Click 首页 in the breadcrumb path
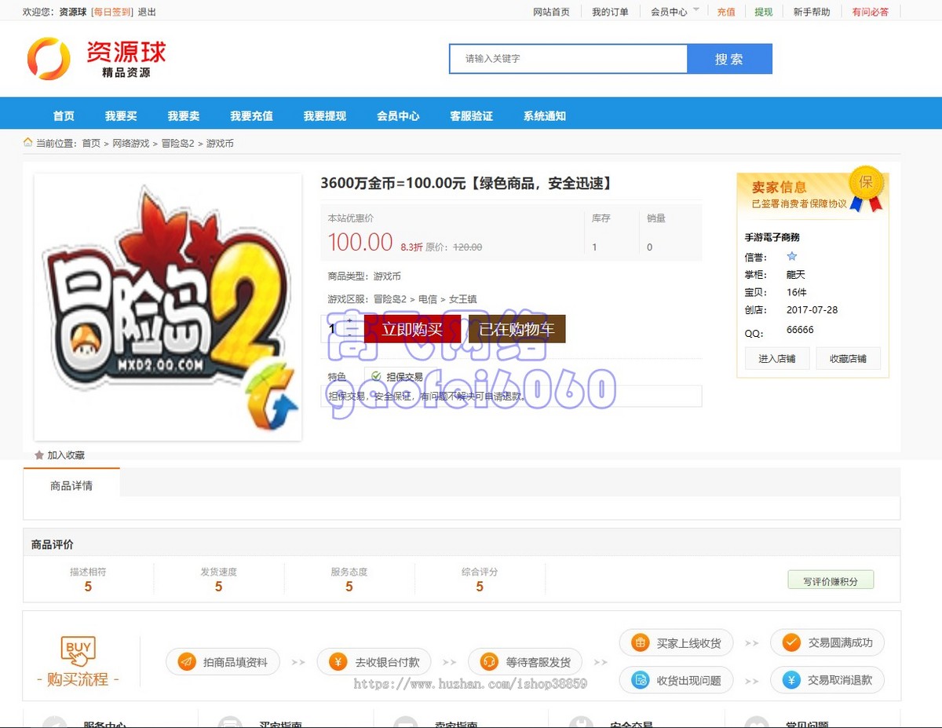The width and height of the screenshot is (942, 728). click(x=91, y=143)
